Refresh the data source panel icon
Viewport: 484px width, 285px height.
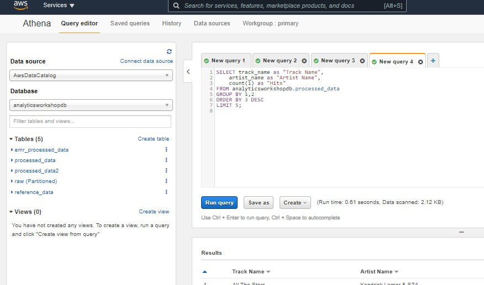click(169, 51)
